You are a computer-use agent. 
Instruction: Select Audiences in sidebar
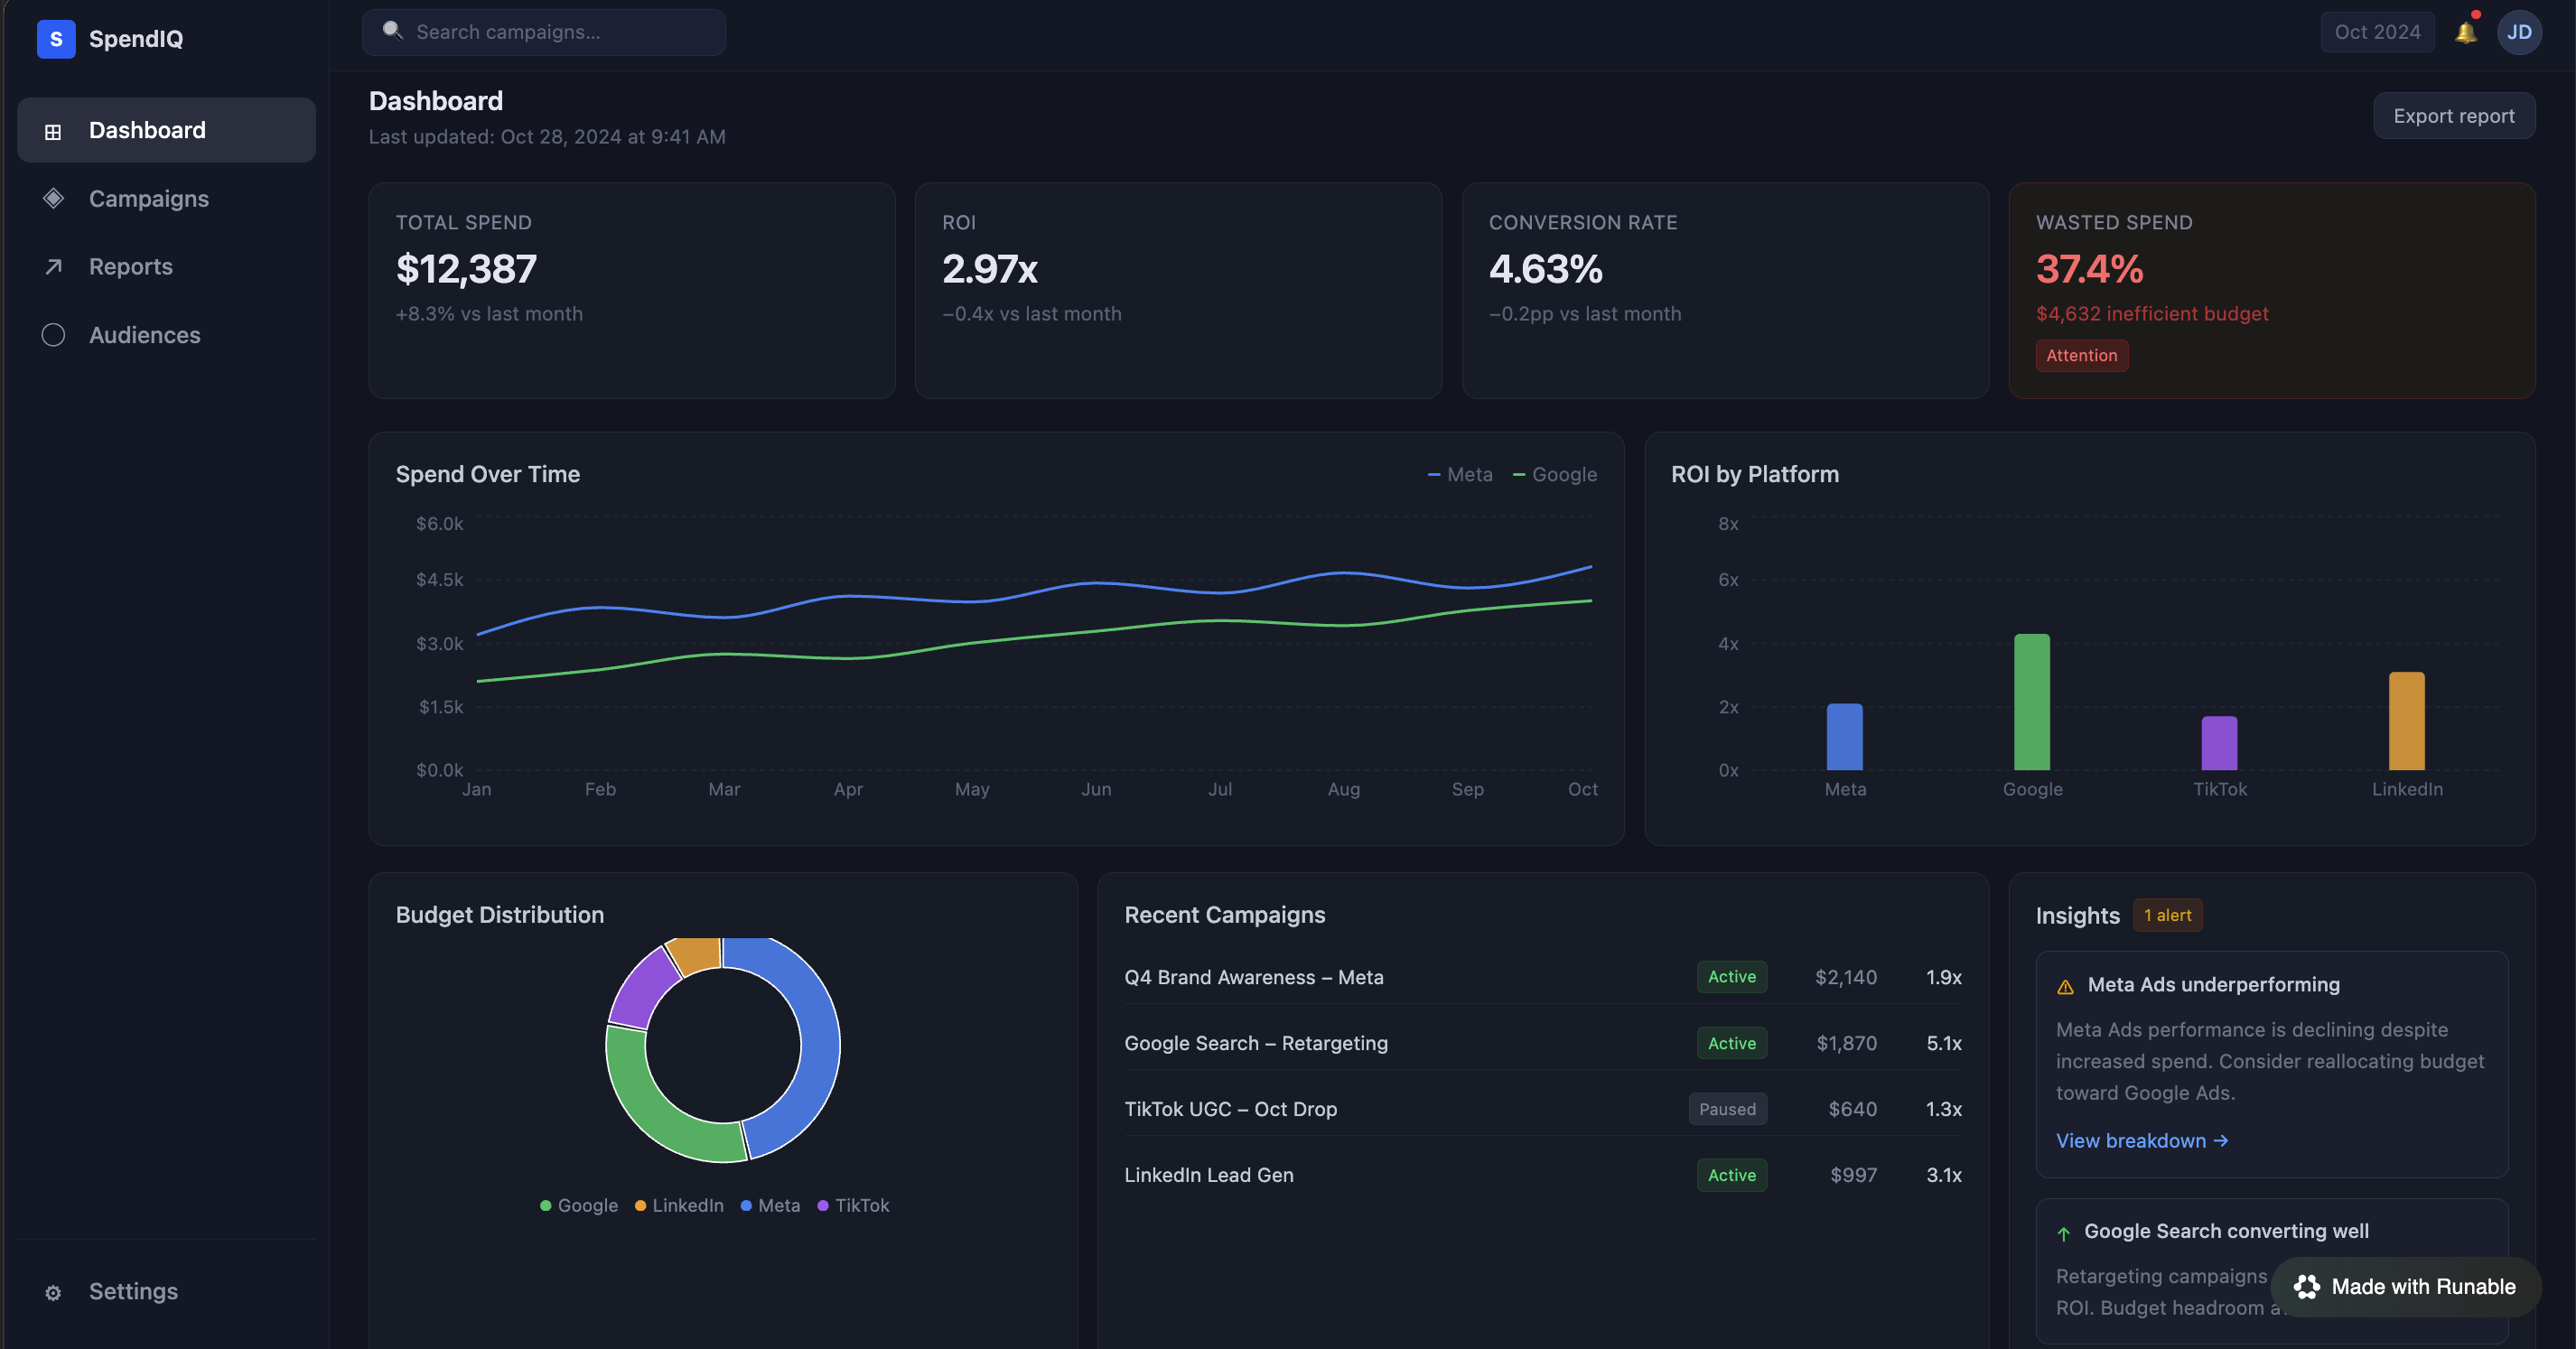pos(166,335)
